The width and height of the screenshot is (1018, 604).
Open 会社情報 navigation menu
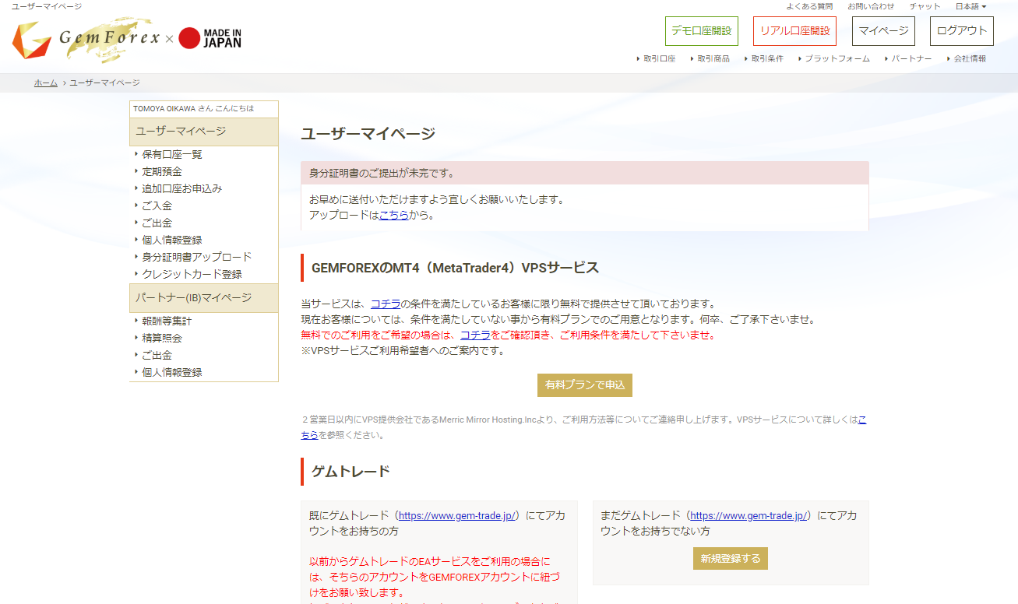click(966, 58)
